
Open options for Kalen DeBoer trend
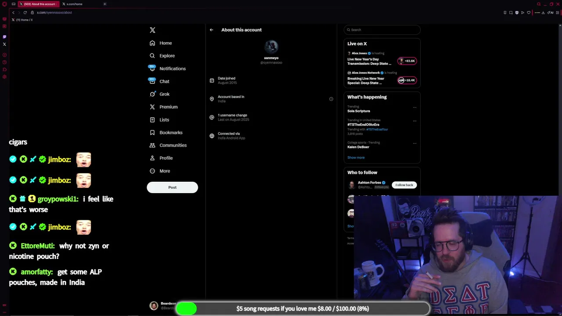[x=414, y=143]
